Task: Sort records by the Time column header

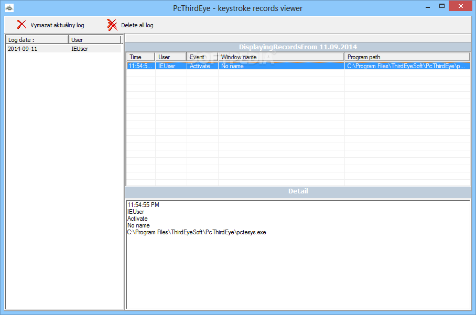Action: [x=140, y=57]
